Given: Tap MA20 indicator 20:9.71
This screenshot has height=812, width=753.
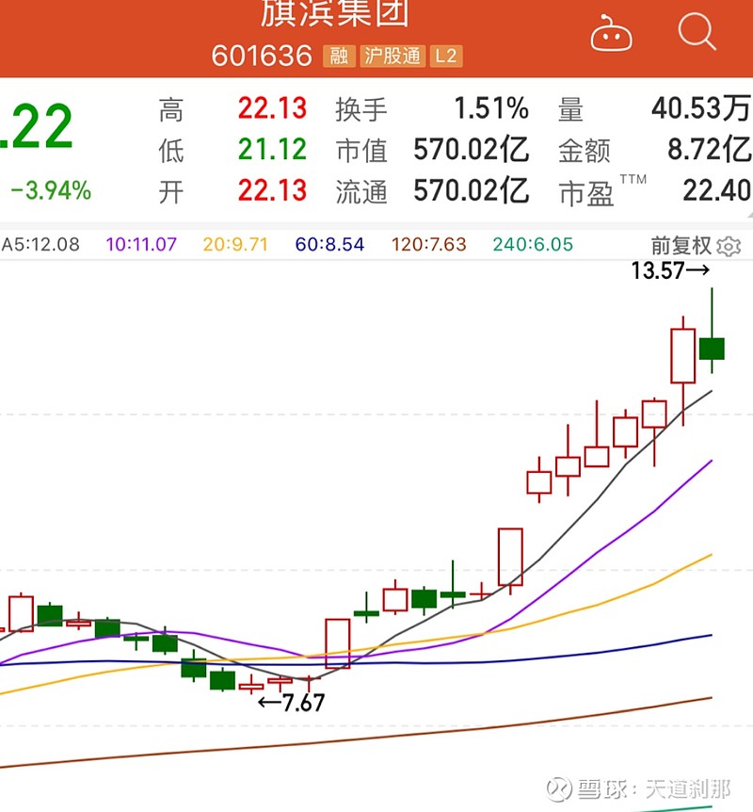Looking at the screenshot, I should coord(235,244).
